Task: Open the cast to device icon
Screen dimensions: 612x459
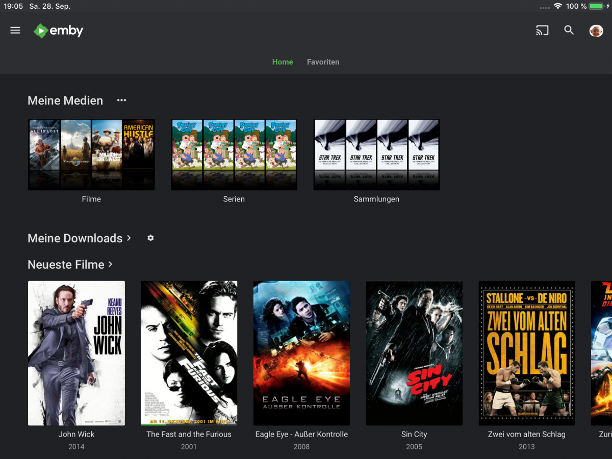Action: click(542, 31)
